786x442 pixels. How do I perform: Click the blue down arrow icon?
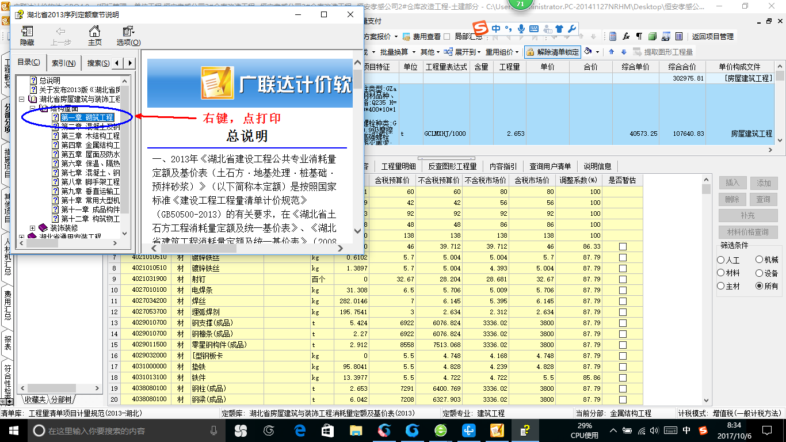pos(623,52)
